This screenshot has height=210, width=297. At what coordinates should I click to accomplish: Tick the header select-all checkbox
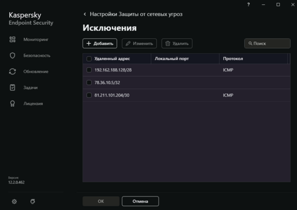click(x=89, y=59)
